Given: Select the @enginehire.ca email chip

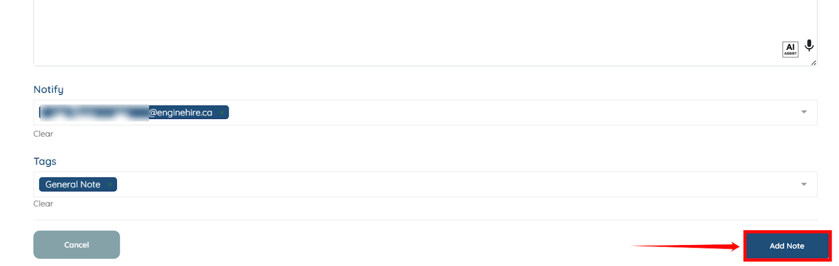Looking at the screenshot, I should (181, 113).
